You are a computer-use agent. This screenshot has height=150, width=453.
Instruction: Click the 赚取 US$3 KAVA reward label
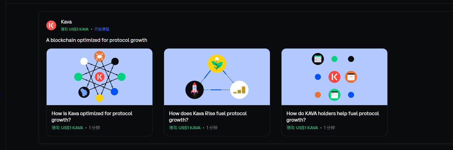click(x=75, y=29)
